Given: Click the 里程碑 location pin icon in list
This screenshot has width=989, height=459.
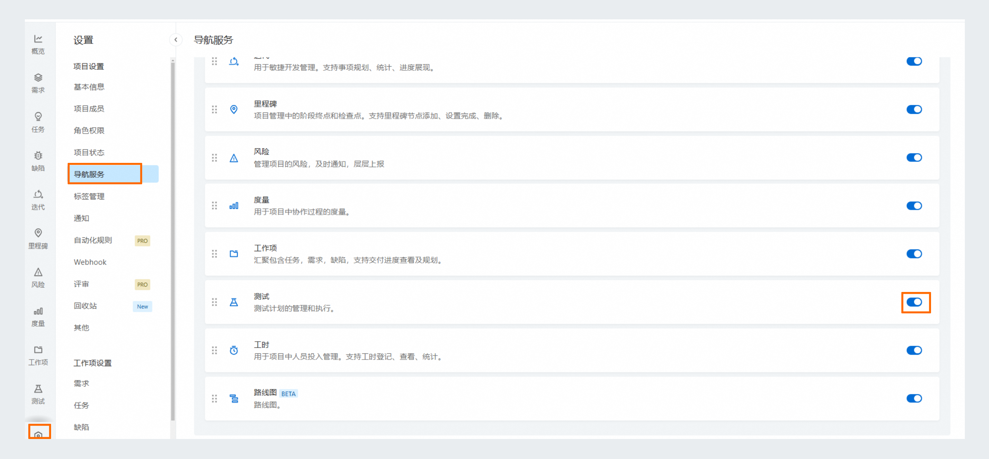Looking at the screenshot, I should coord(234,109).
